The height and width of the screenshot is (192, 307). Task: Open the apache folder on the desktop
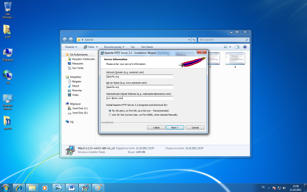(x=8, y=122)
